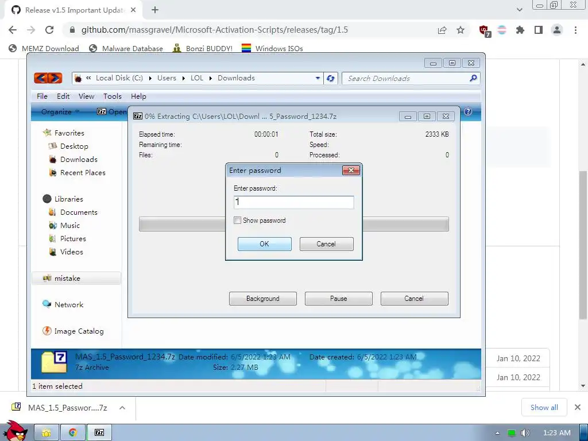
Task: Click the volume speaker tray icon
Action: pos(525,433)
